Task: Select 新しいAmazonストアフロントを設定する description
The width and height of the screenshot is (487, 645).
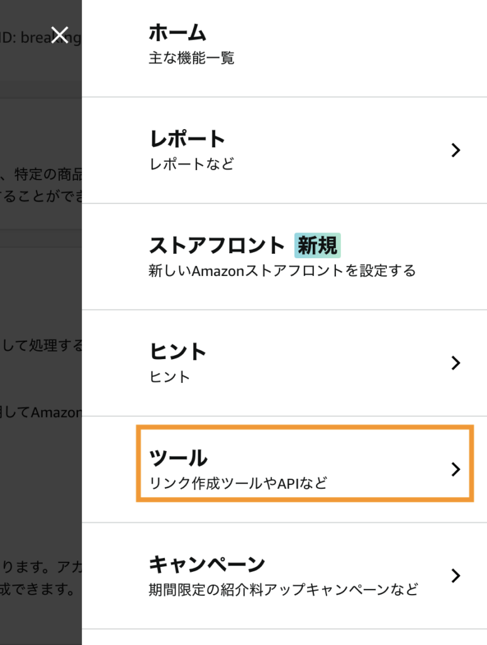Action: (282, 271)
